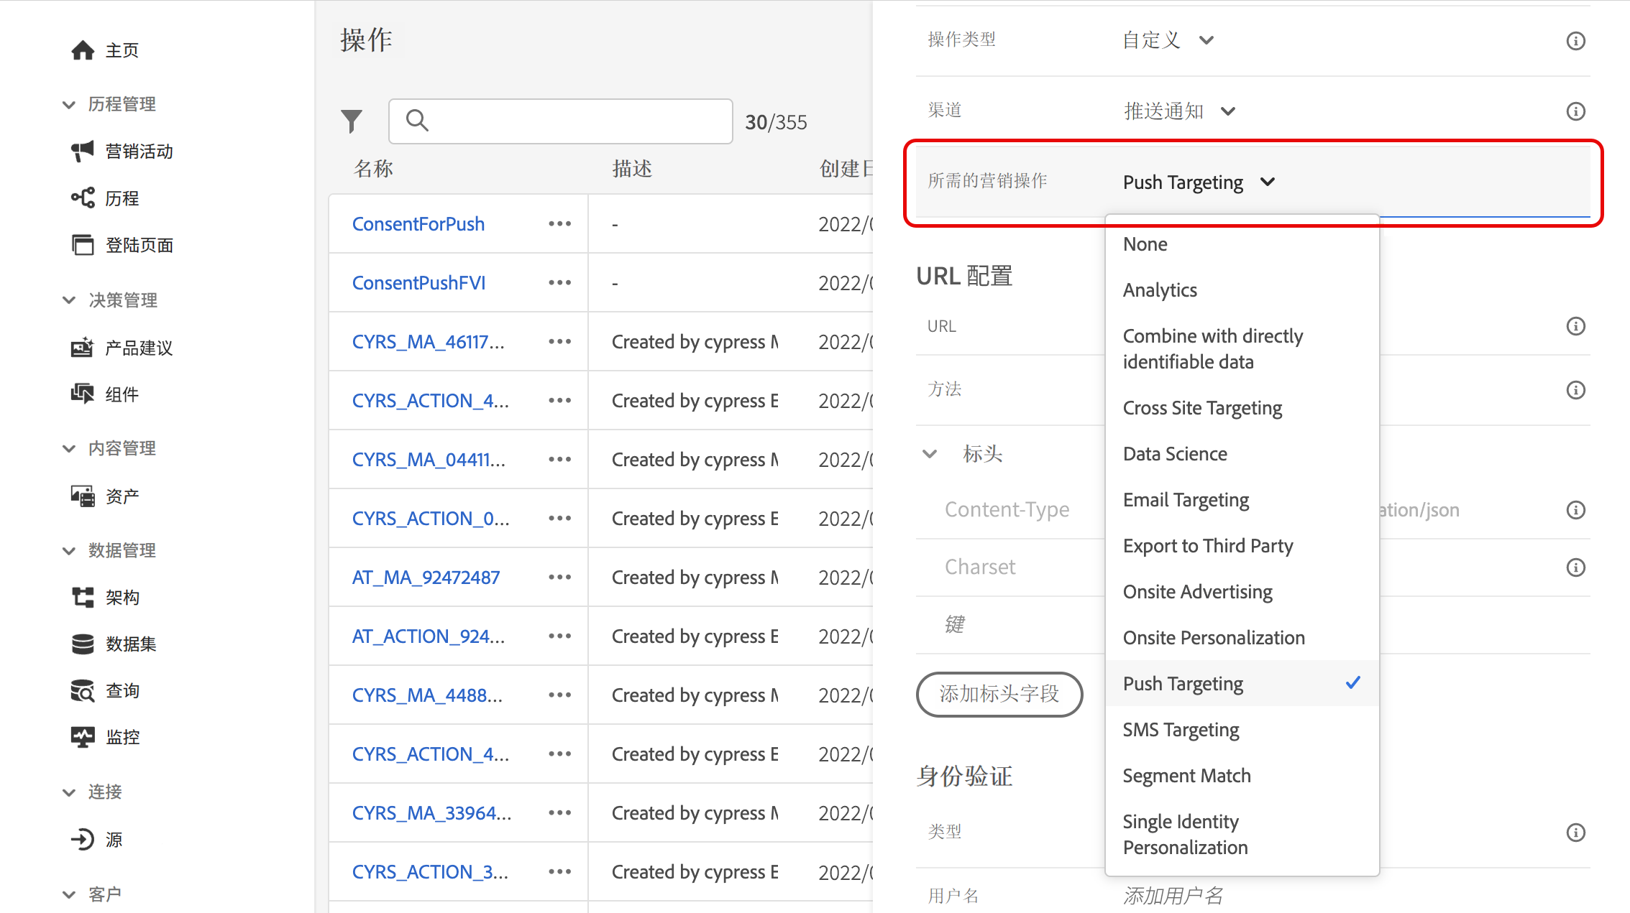
Task: Click the Datasets database icon
Action: click(83, 644)
